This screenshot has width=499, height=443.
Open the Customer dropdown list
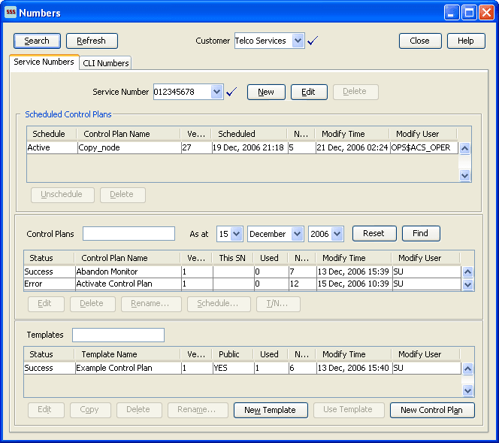click(298, 41)
